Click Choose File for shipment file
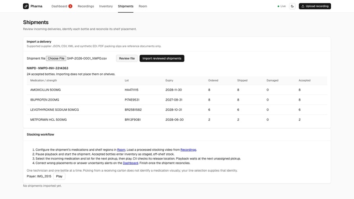 tap(56, 58)
